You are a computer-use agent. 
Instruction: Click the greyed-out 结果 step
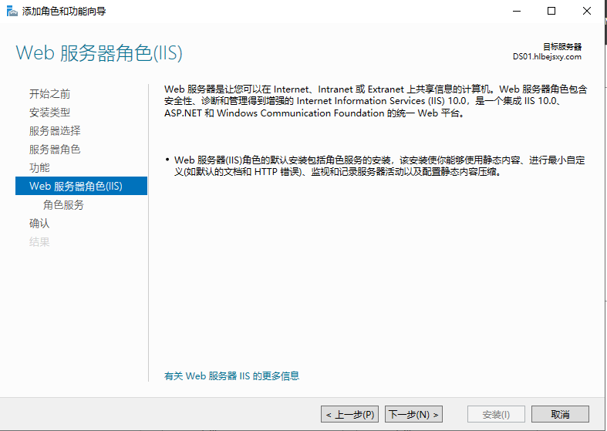coord(39,242)
